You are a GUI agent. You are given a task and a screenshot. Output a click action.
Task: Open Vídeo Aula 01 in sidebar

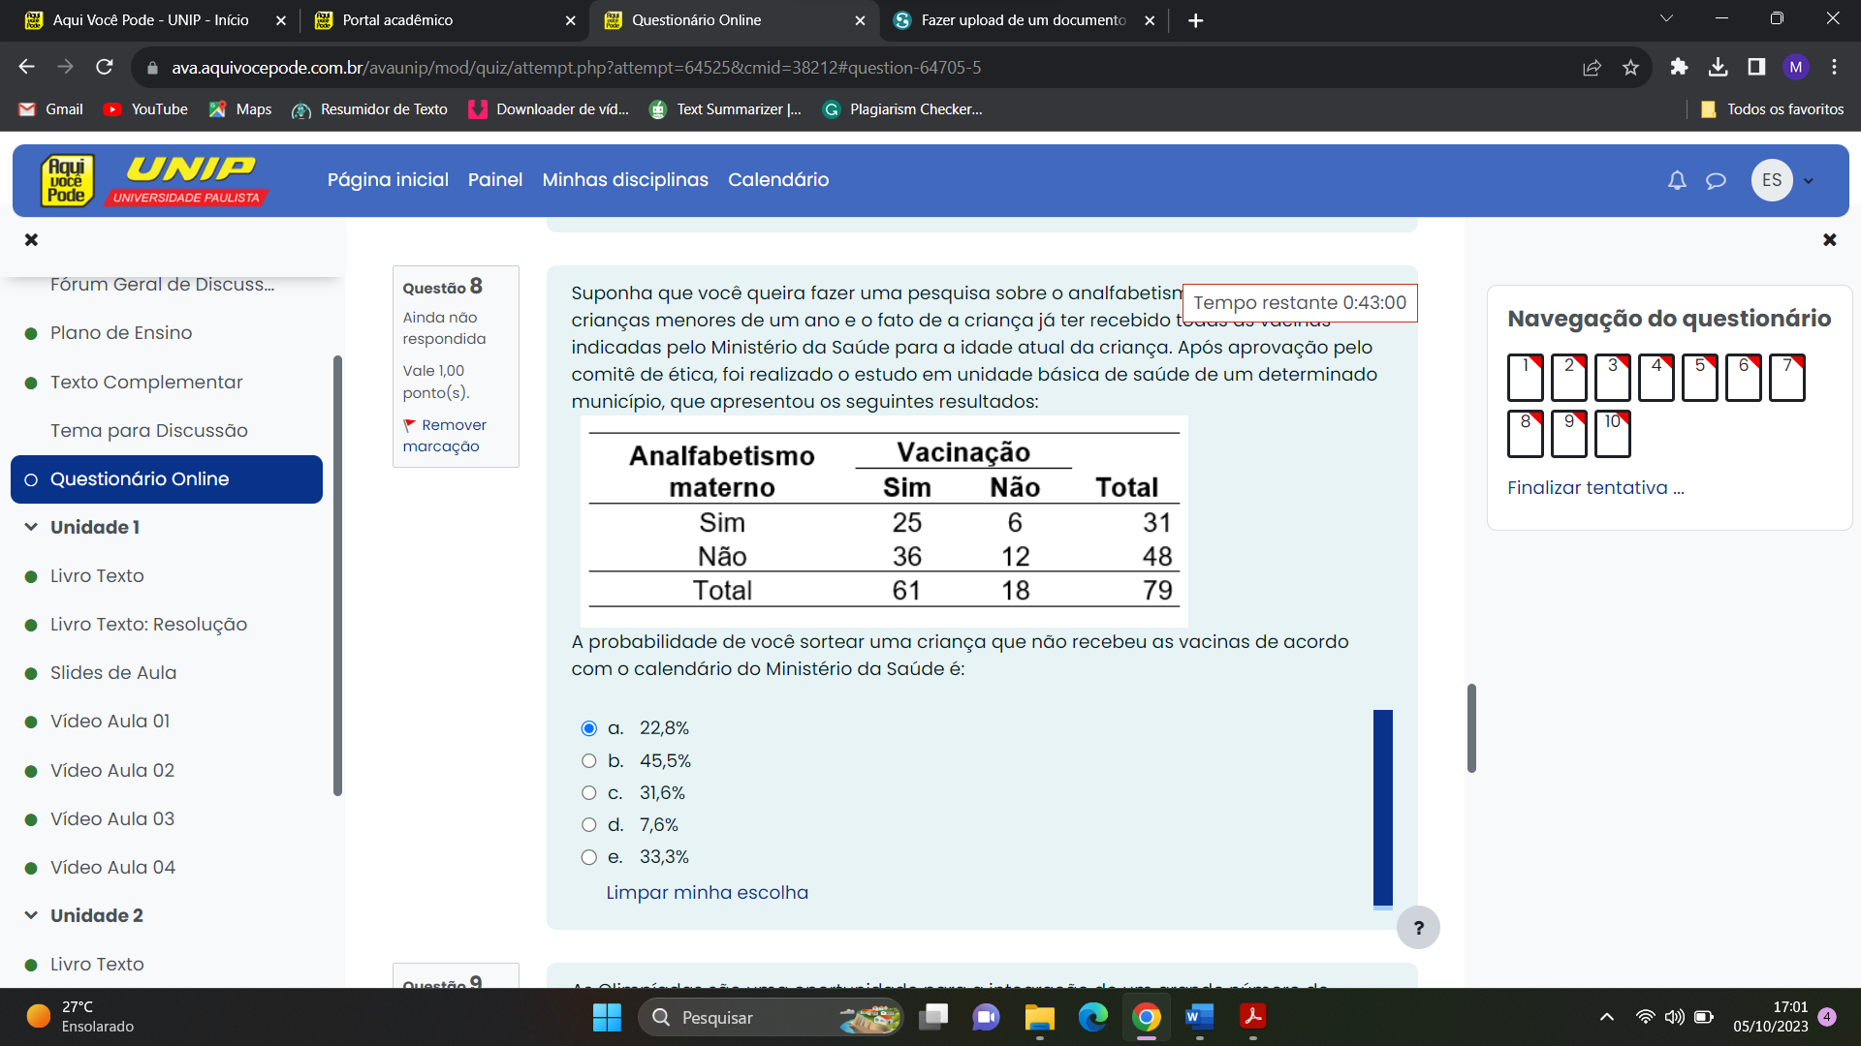click(x=110, y=722)
